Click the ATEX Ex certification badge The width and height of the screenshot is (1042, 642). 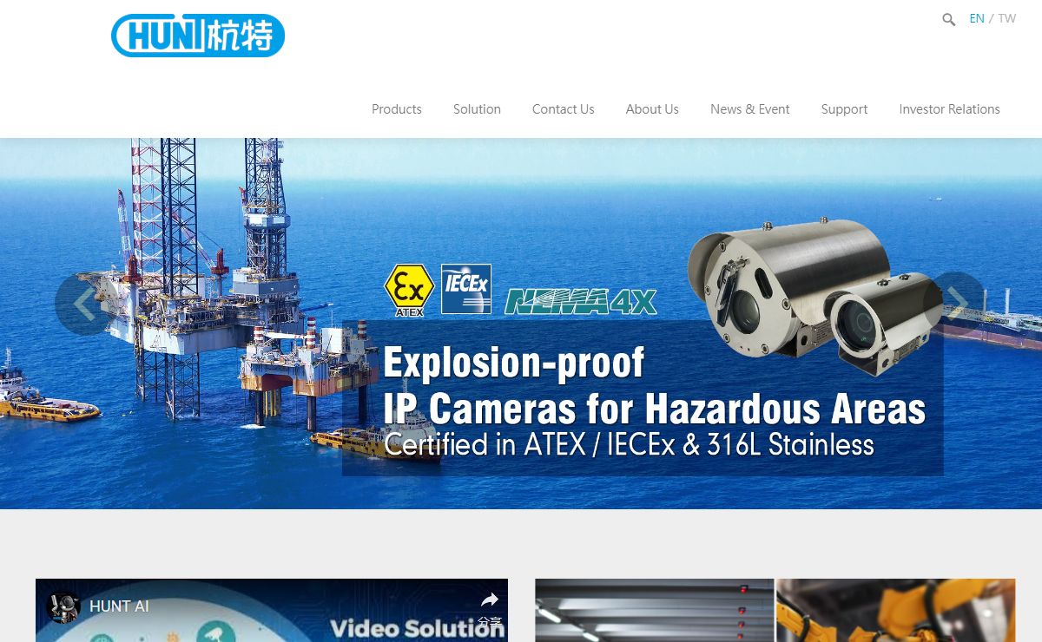point(409,291)
